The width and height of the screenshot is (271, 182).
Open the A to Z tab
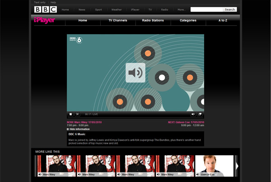[223, 20]
